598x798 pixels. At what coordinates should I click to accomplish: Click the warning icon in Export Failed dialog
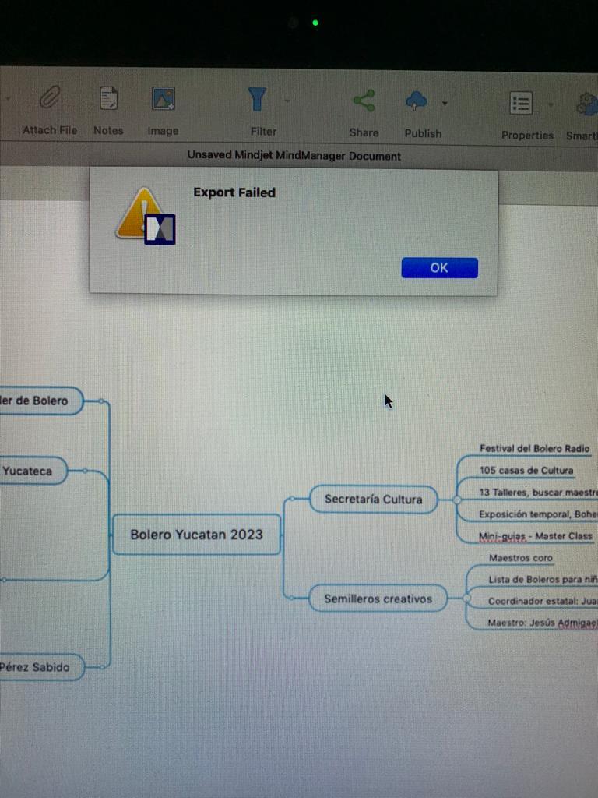pos(145,215)
